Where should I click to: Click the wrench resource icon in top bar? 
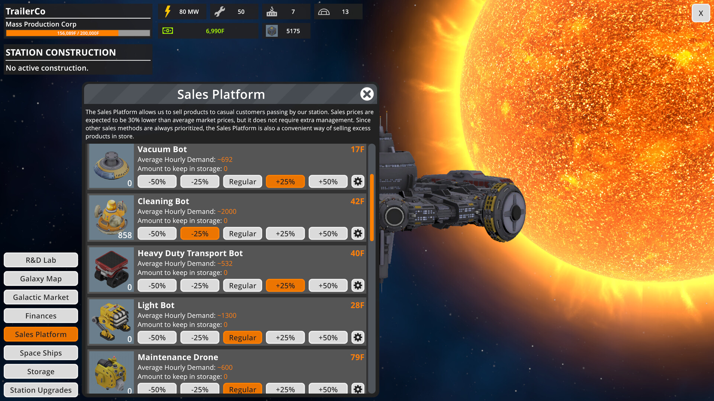click(x=220, y=12)
